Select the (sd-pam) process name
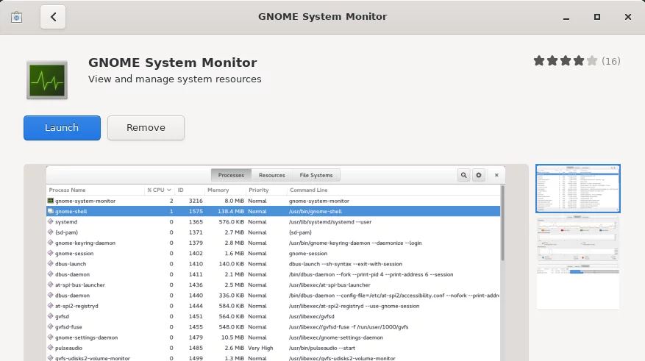The height and width of the screenshot is (361, 645). 66,232
